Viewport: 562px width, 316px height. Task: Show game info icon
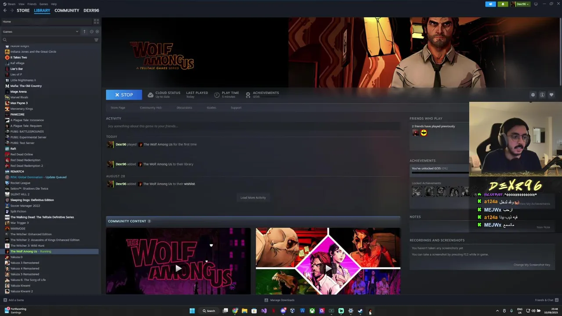coord(542,95)
